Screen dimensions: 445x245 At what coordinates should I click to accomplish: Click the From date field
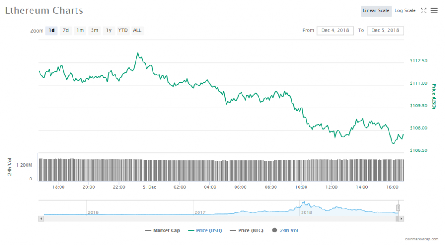335,30
